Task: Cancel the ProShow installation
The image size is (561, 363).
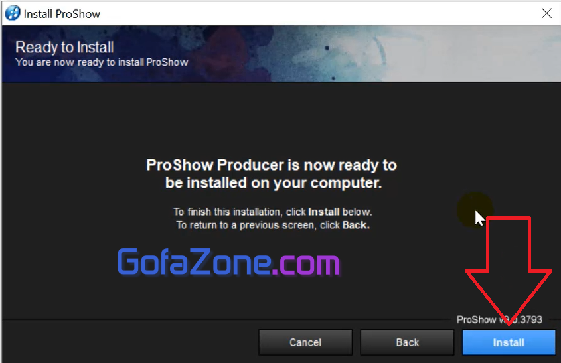Action: pos(305,342)
